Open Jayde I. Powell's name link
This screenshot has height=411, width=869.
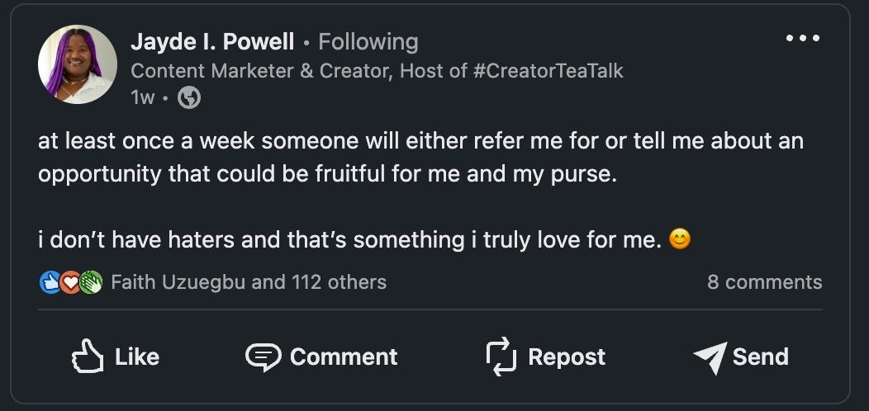click(212, 41)
